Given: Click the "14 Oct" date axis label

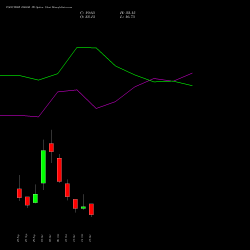Looking at the screenshot, I should pyautogui.click(x=82, y=238).
